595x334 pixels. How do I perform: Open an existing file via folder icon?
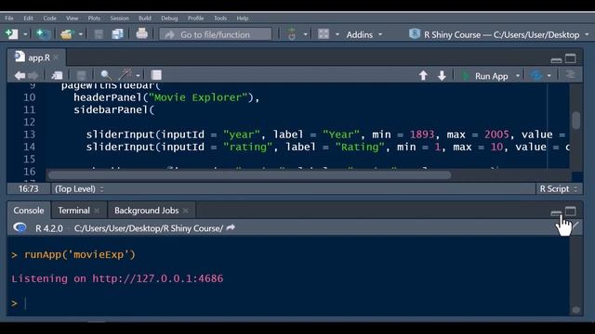66,34
